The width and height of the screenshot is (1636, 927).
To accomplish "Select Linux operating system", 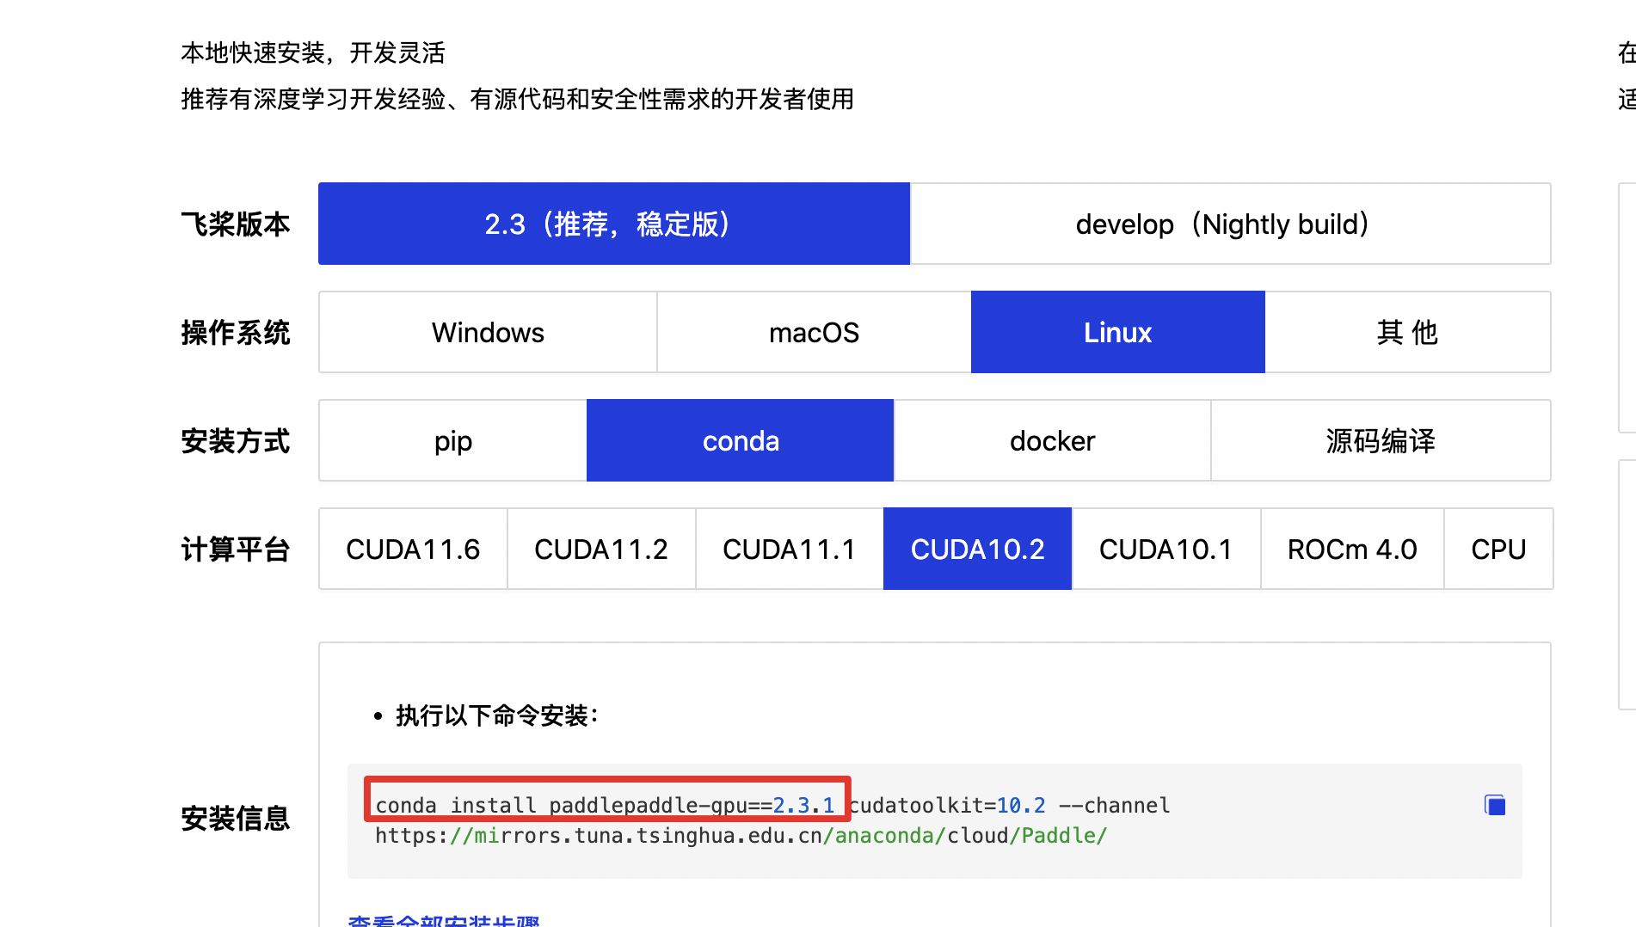I will 1117,332.
